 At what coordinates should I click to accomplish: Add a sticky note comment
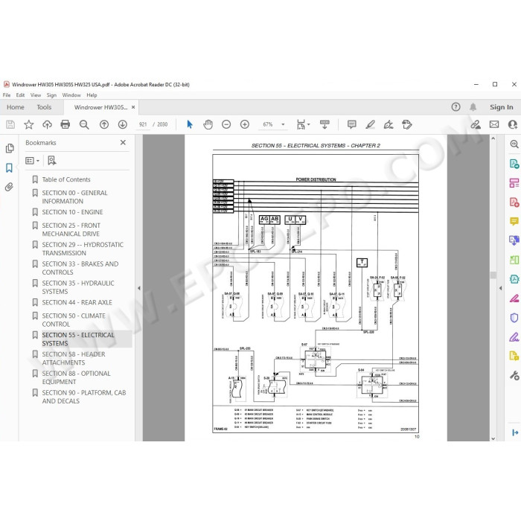point(351,124)
